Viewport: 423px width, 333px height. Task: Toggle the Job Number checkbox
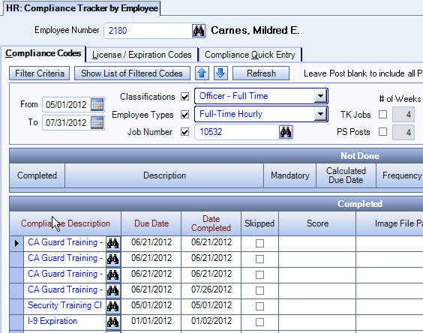[x=184, y=132]
